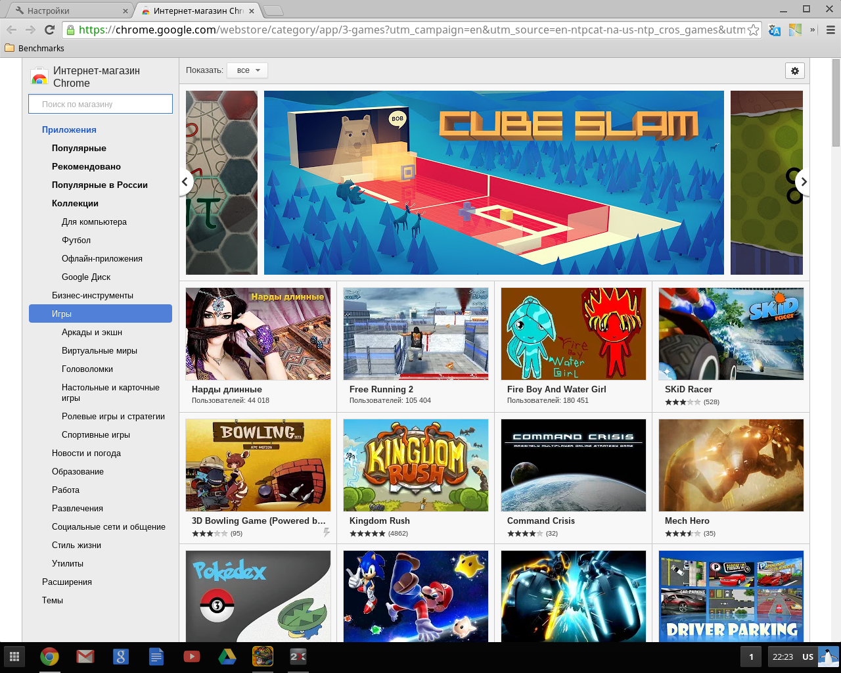Open the Kingdom Rush game tile
This screenshot has height=673, width=841.
coord(416,478)
